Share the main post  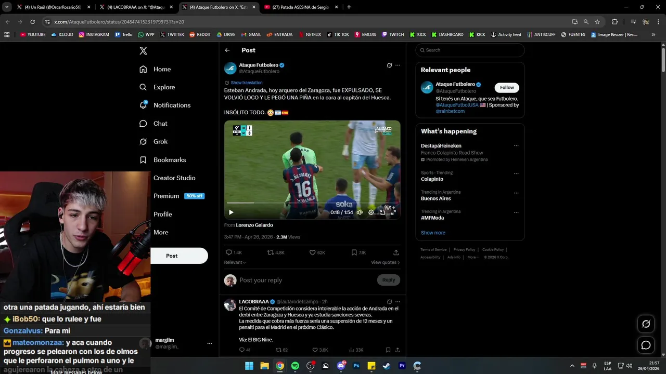(396, 252)
